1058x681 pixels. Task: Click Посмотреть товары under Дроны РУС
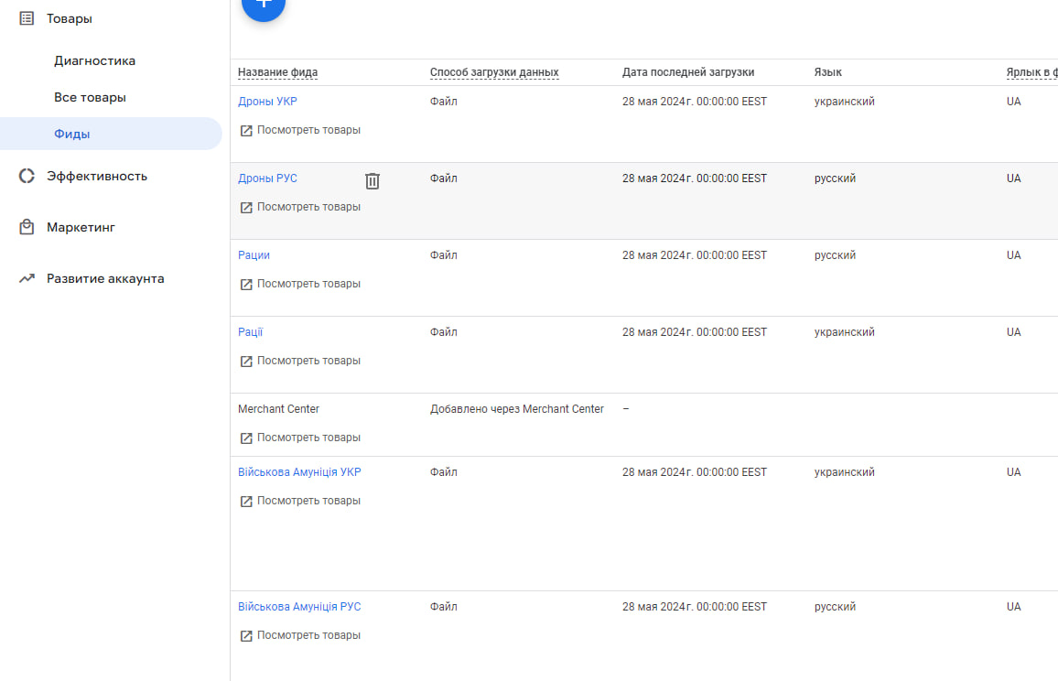[308, 207]
